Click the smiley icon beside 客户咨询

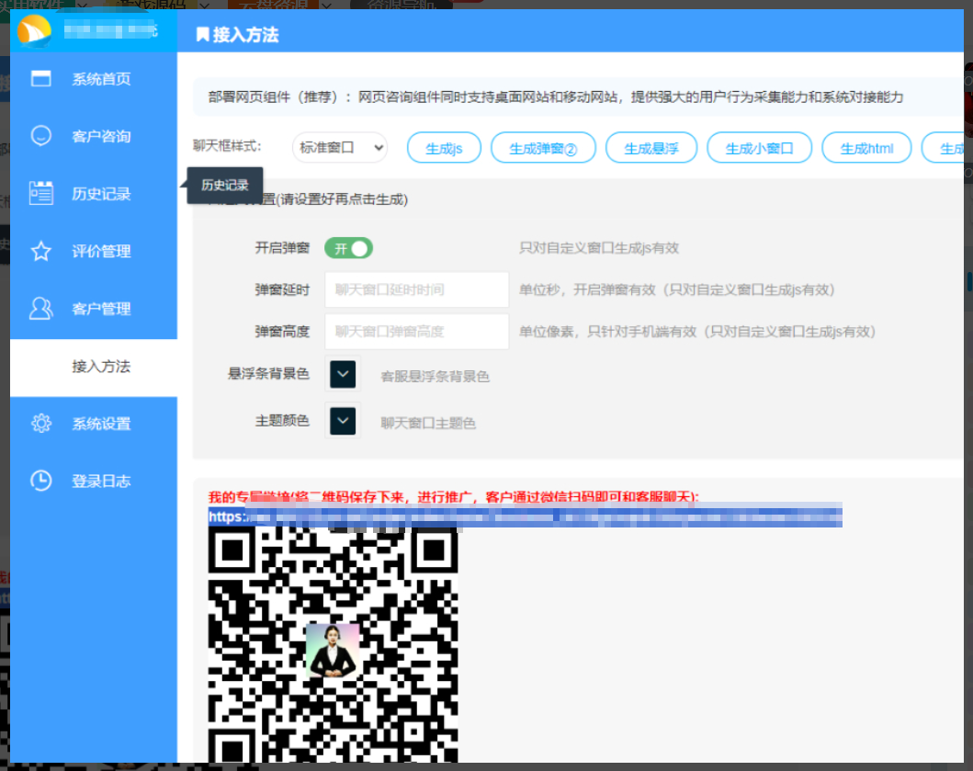click(41, 135)
